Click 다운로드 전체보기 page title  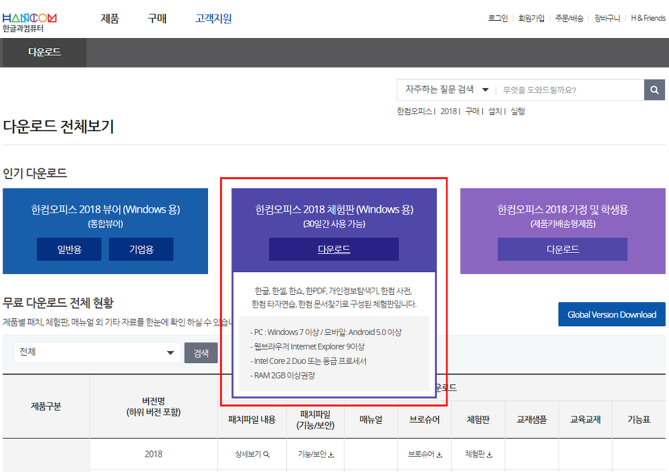pyautogui.click(x=58, y=126)
